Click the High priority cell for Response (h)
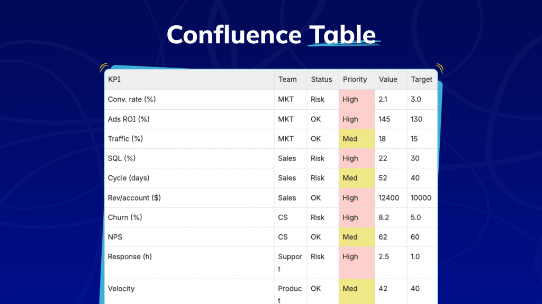Screen dimensions: 542x304 [356, 256]
